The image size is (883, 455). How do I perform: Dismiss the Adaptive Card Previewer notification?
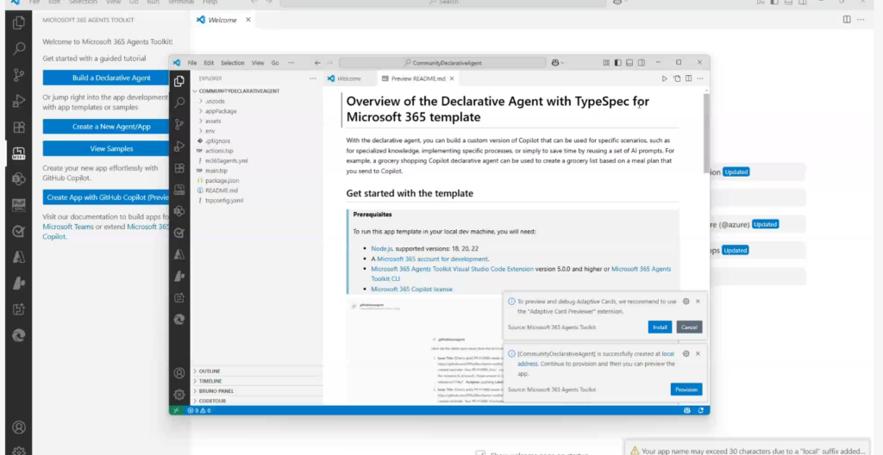698,302
